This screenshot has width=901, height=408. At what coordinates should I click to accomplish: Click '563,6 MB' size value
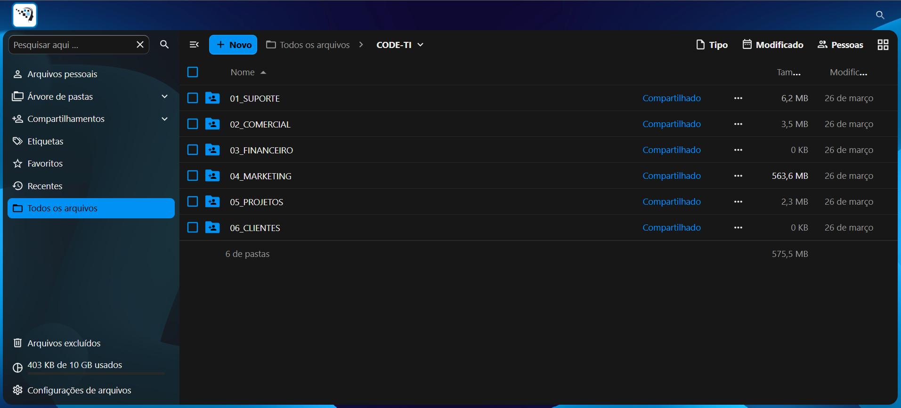click(x=790, y=176)
